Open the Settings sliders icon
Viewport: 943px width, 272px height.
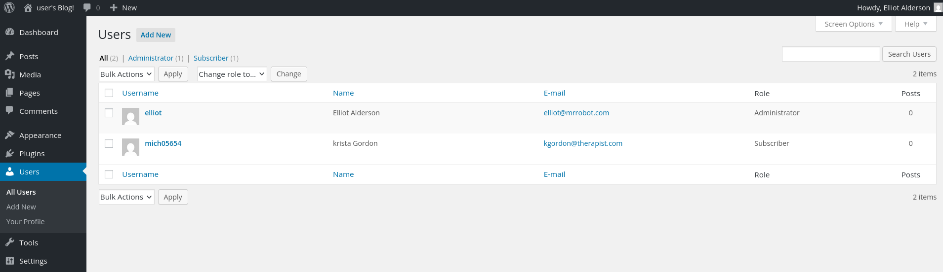(10, 261)
